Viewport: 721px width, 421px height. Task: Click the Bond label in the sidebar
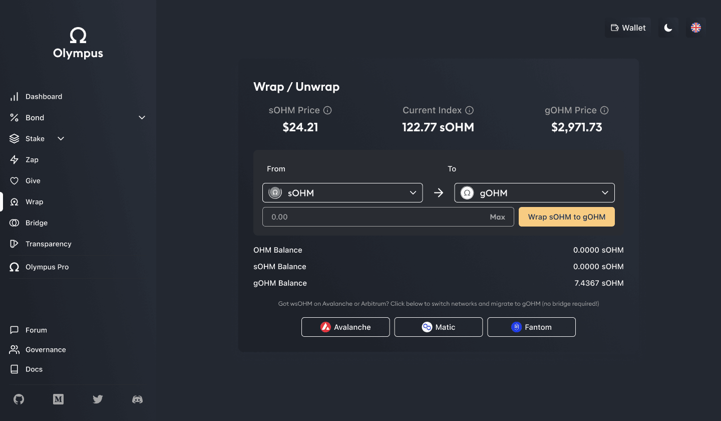[x=35, y=118]
